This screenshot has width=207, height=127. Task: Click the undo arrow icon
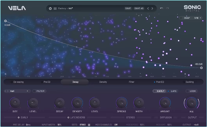pos(162,8)
